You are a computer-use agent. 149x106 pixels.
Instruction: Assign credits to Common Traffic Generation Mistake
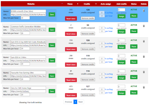coord(121,32)
